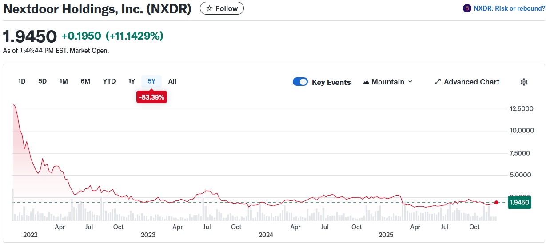Open the Advanced Chart view

(x=467, y=82)
